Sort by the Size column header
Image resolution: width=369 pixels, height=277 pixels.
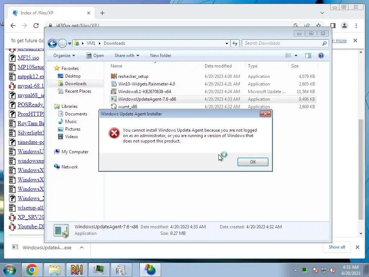[303, 66]
